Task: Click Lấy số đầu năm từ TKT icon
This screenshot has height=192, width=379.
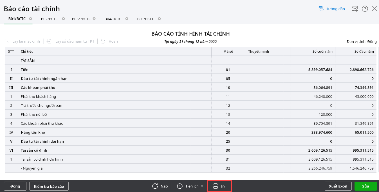Action: (49, 41)
